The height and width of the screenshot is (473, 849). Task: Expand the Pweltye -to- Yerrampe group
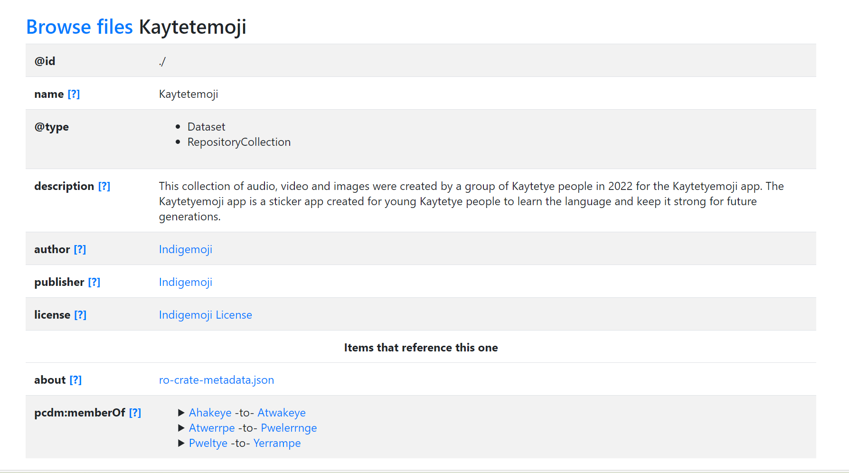181,443
